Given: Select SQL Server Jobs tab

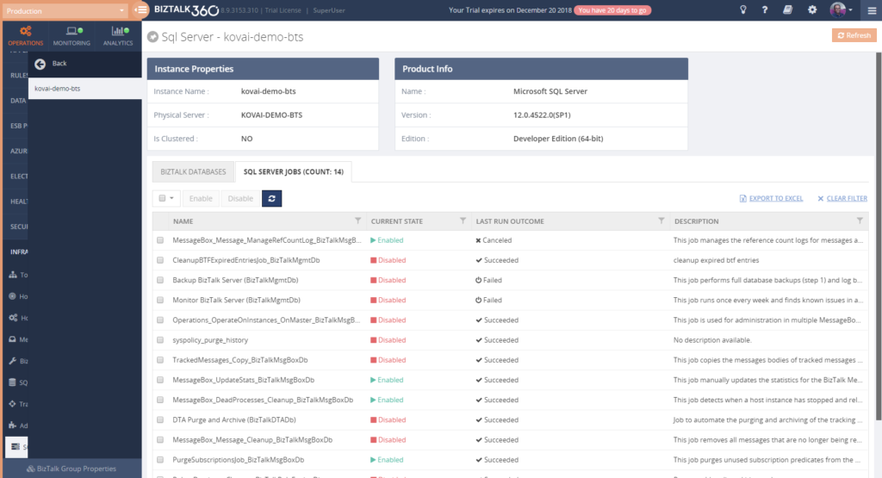Looking at the screenshot, I should click(x=293, y=171).
